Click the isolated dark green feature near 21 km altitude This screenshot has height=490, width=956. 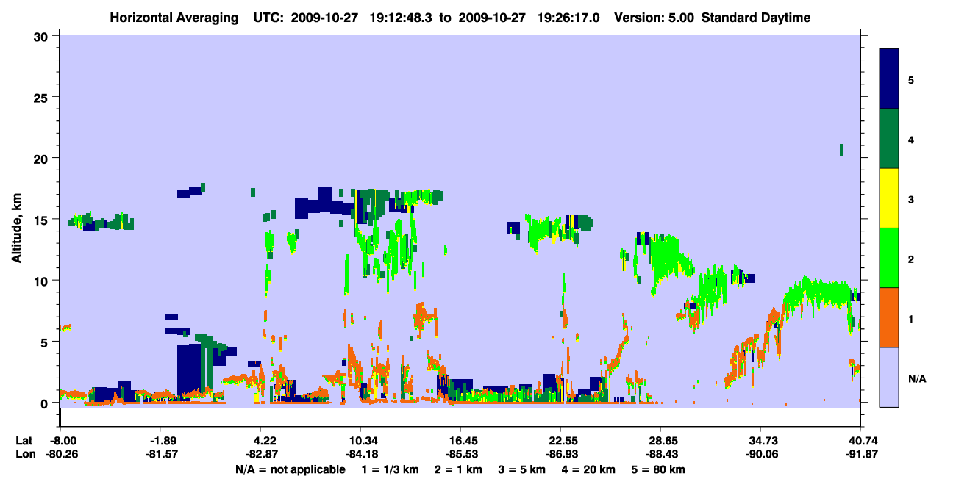click(841, 150)
